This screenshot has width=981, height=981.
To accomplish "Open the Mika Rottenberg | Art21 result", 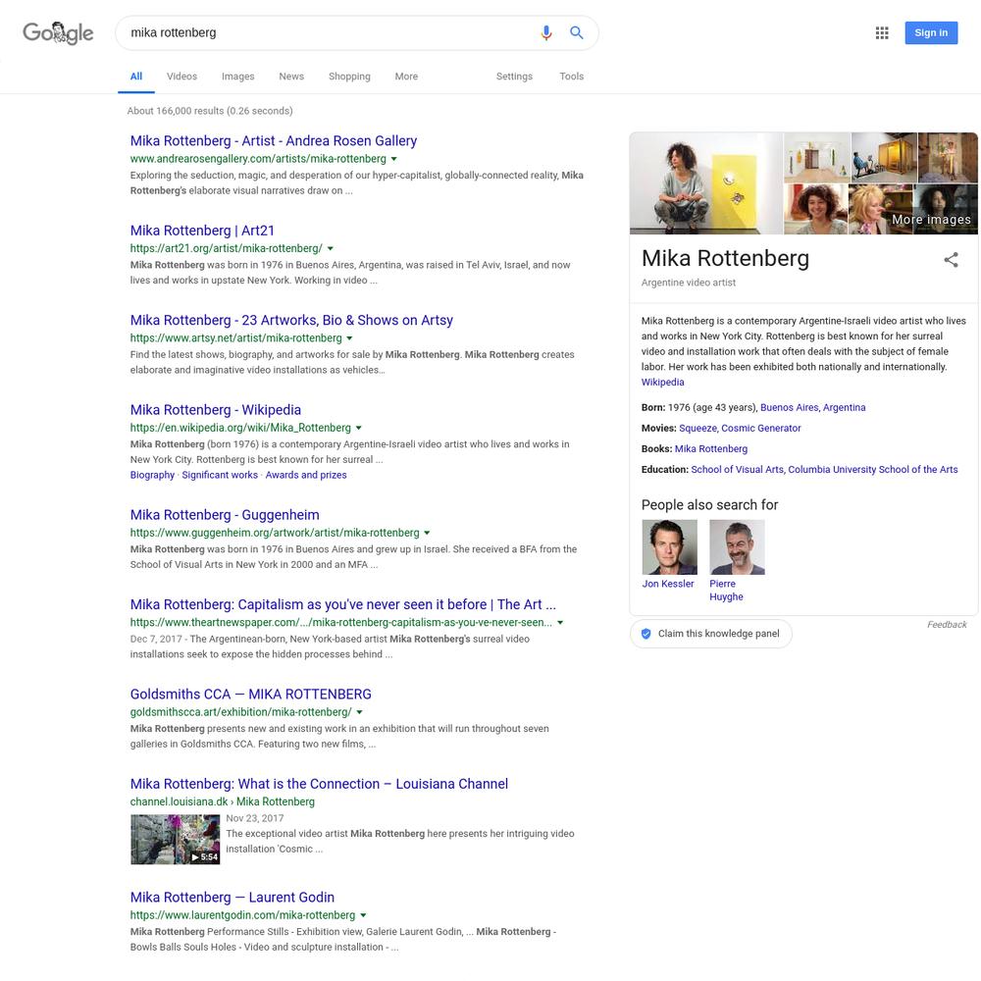I will coord(202,231).
